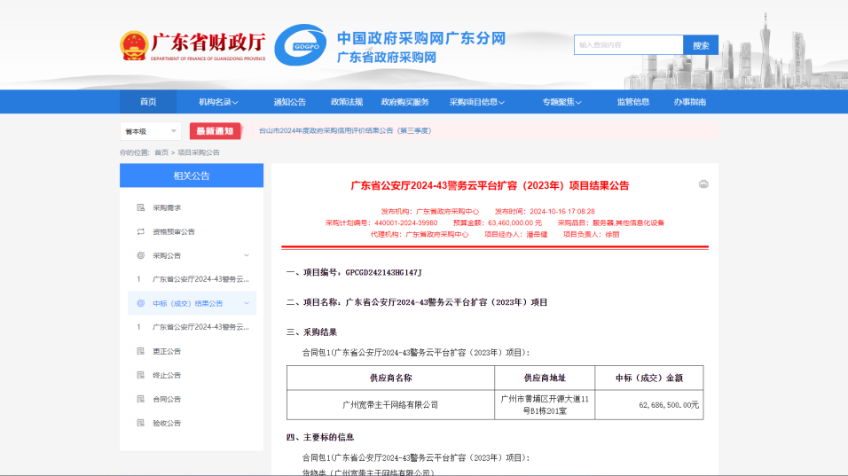Click the 采购需求 sidebar icon
This screenshot has width=848, height=476.
click(x=140, y=207)
